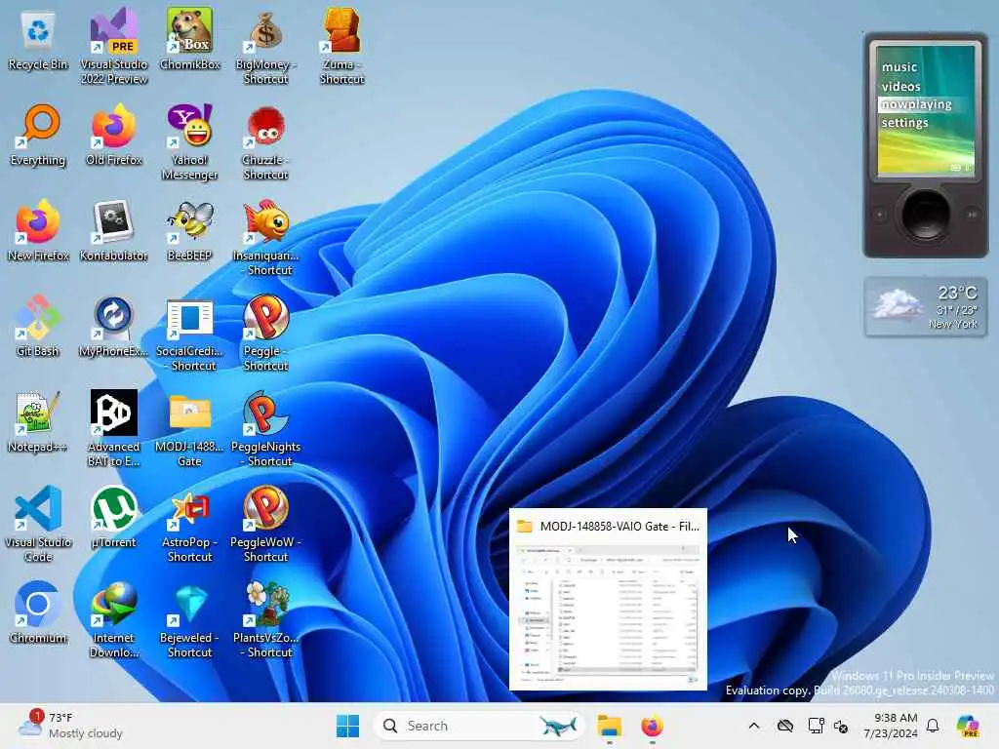This screenshot has height=749, width=999.
Task: Open the Windows Start menu
Action: pyautogui.click(x=347, y=726)
